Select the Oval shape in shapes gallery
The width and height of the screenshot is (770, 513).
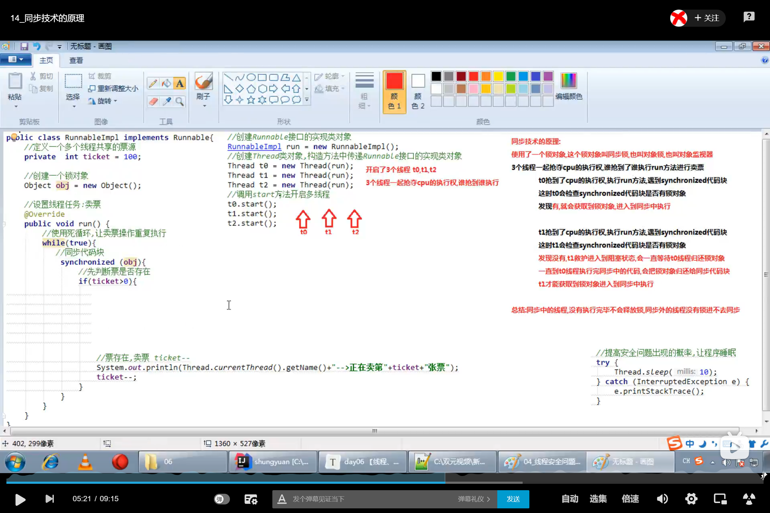tap(251, 77)
